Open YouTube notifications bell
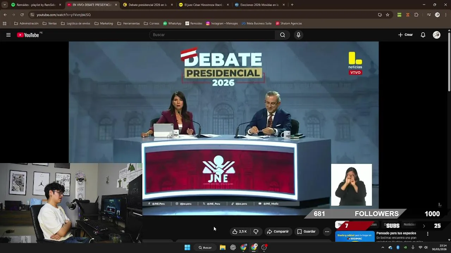451x253 pixels. click(423, 35)
